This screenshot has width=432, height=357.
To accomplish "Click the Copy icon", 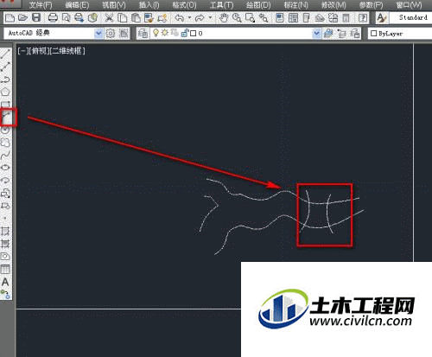I will pyautogui.click(x=123, y=18).
